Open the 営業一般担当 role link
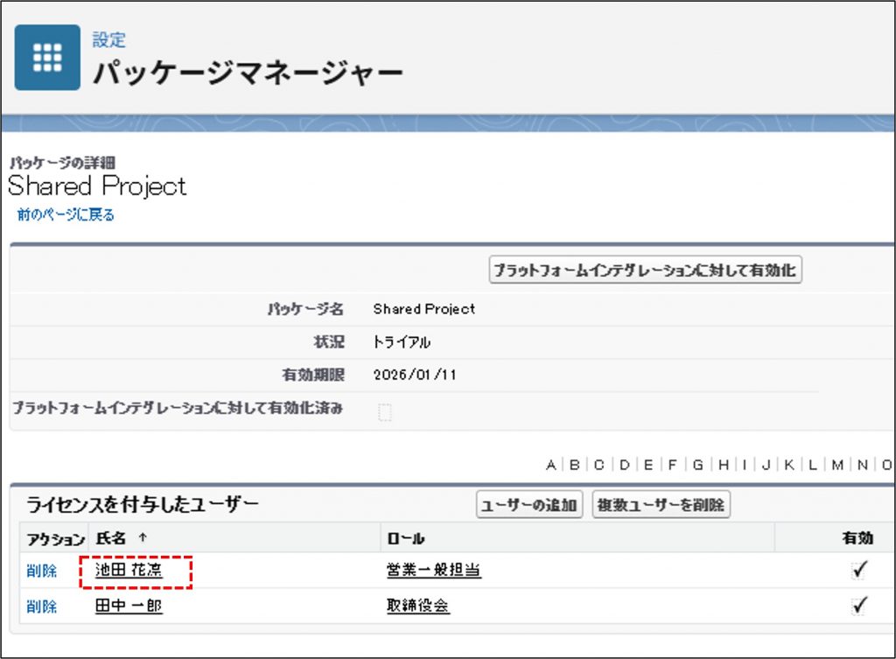The image size is (896, 659). coord(434,571)
